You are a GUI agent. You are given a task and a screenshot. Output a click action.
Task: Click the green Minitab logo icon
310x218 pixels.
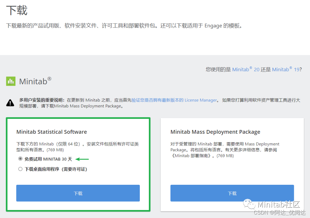[x=11, y=81]
